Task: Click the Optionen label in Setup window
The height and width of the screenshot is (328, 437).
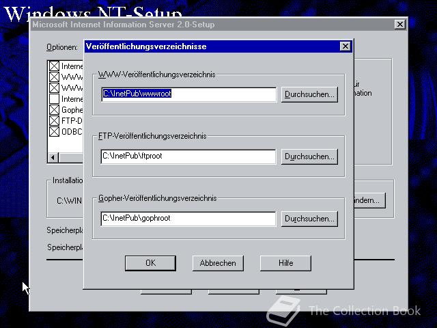Action: click(62, 47)
